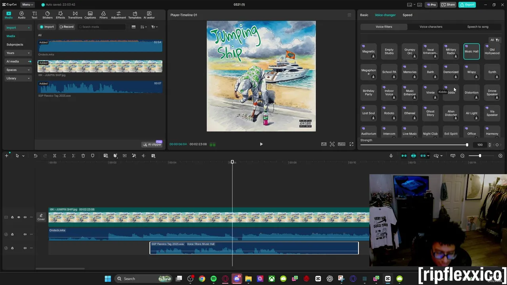Open the media filter dropdown
Screen dimensions: 507x285
click(x=154, y=27)
